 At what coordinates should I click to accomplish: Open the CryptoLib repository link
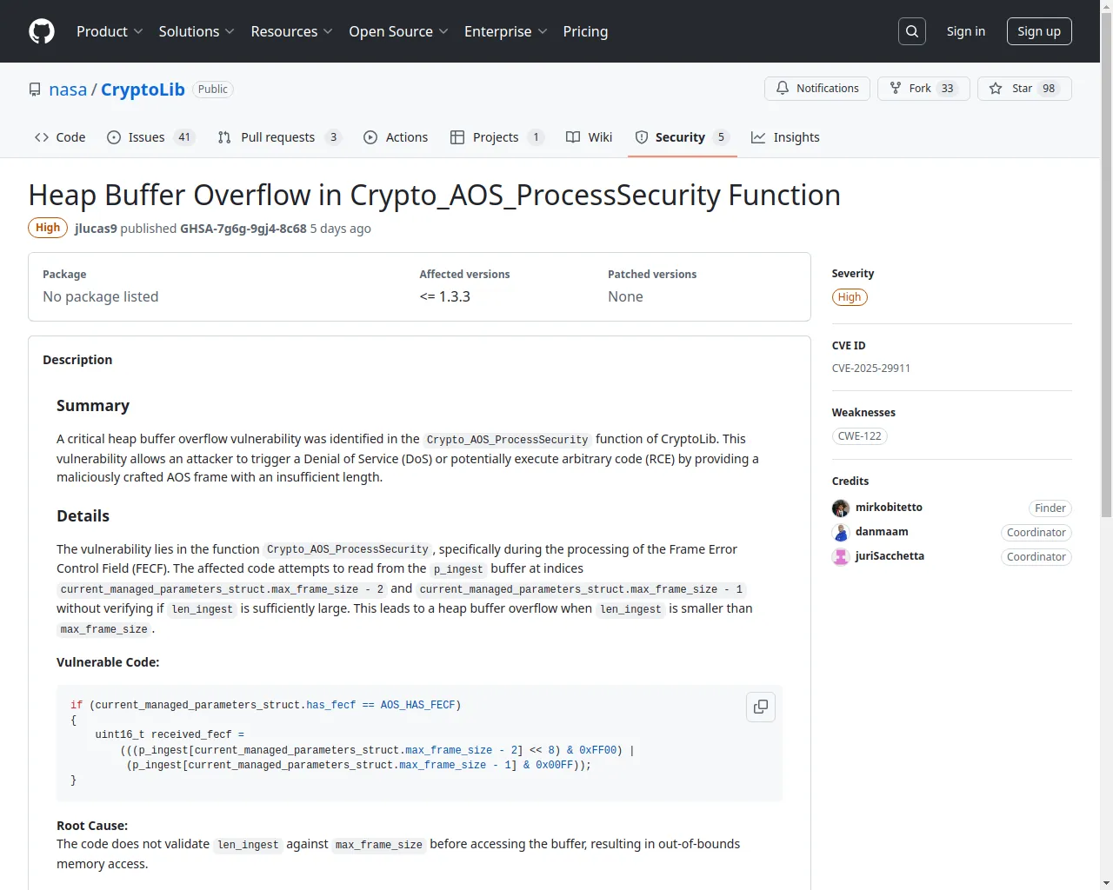(143, 90)
